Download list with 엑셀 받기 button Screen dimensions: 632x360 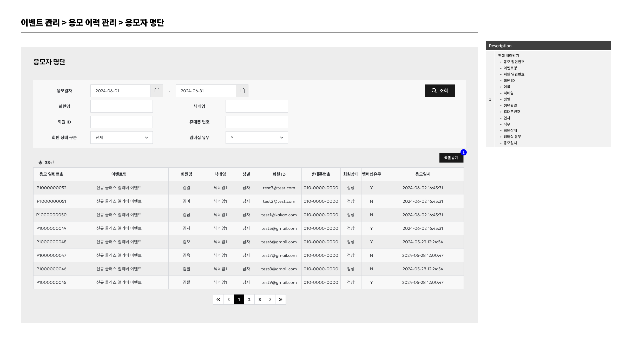tap(451, 158)
